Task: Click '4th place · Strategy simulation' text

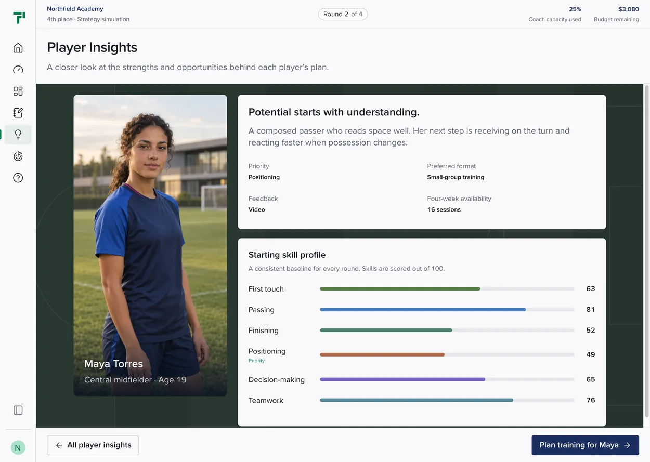Action: click(x=88, y=19)
